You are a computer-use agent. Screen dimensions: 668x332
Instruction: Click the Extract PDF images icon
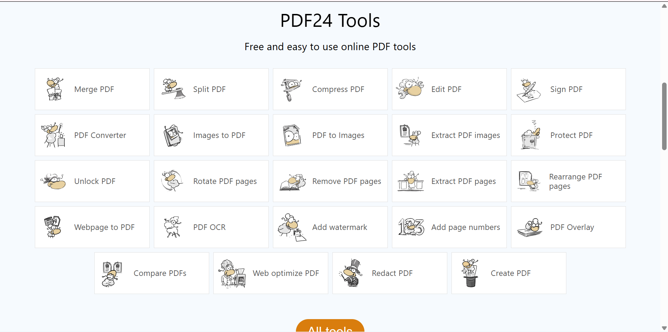click(410, 135)
